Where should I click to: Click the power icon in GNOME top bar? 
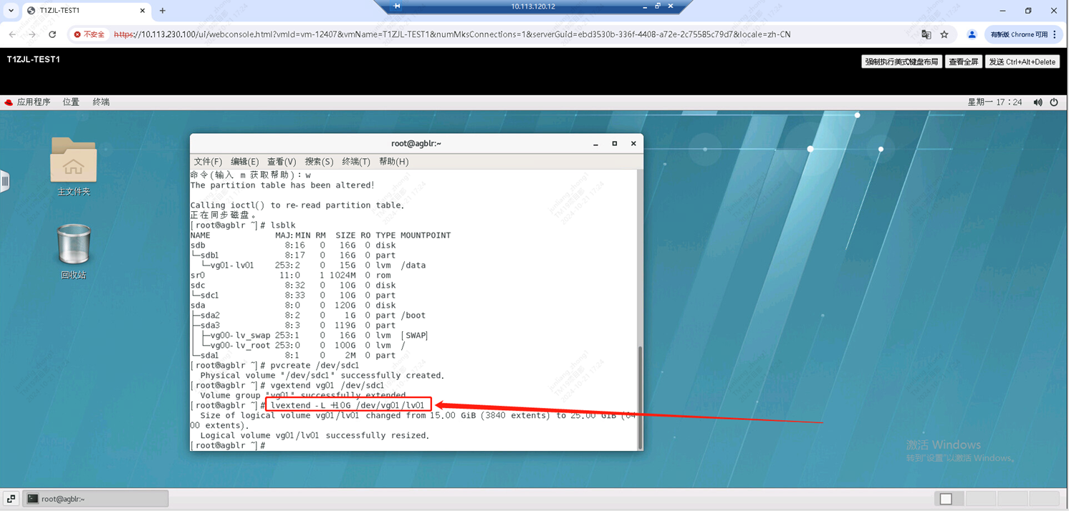[1054, 102]
